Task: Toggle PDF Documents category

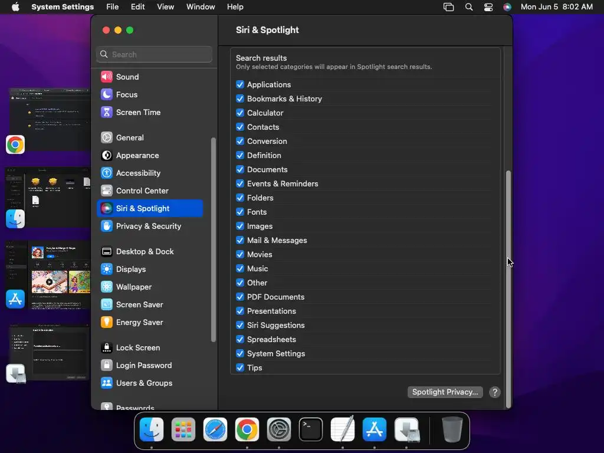Action: tap(240, 297)
